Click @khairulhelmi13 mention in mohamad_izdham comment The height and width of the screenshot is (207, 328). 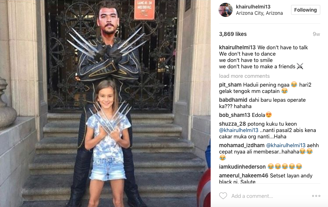point(285,145)
